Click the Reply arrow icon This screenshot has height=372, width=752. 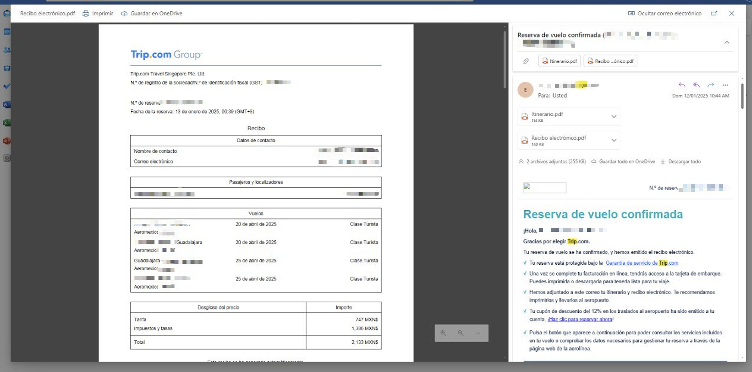682,85
